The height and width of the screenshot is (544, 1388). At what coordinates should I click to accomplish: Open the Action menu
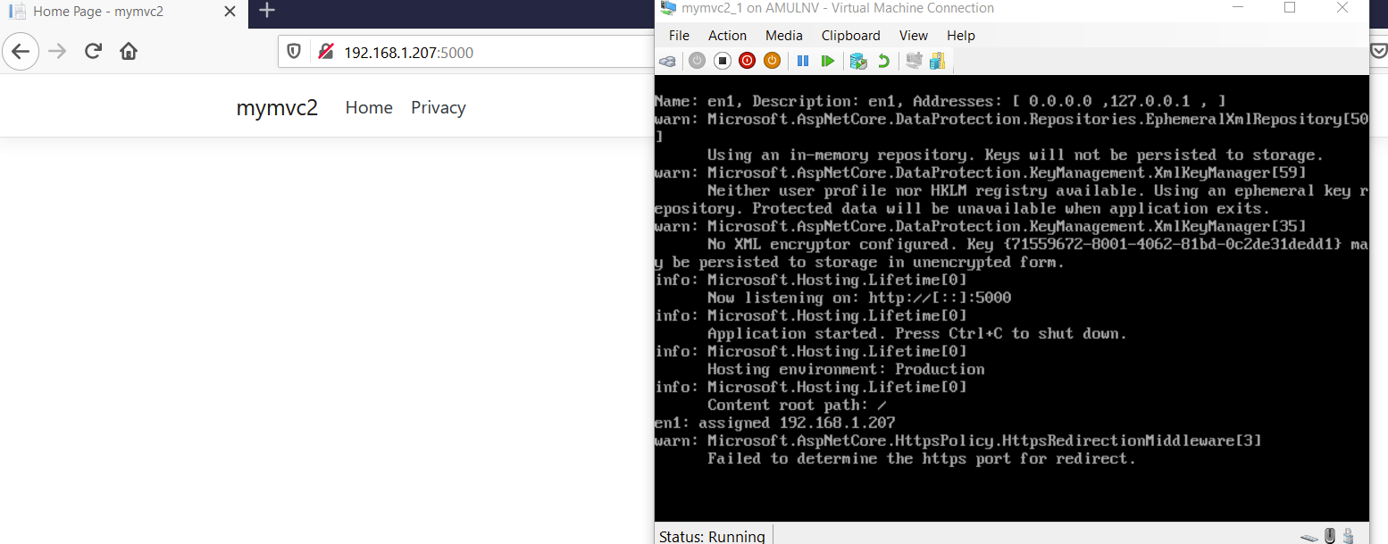pyautogui.click(x=727, y=36)
